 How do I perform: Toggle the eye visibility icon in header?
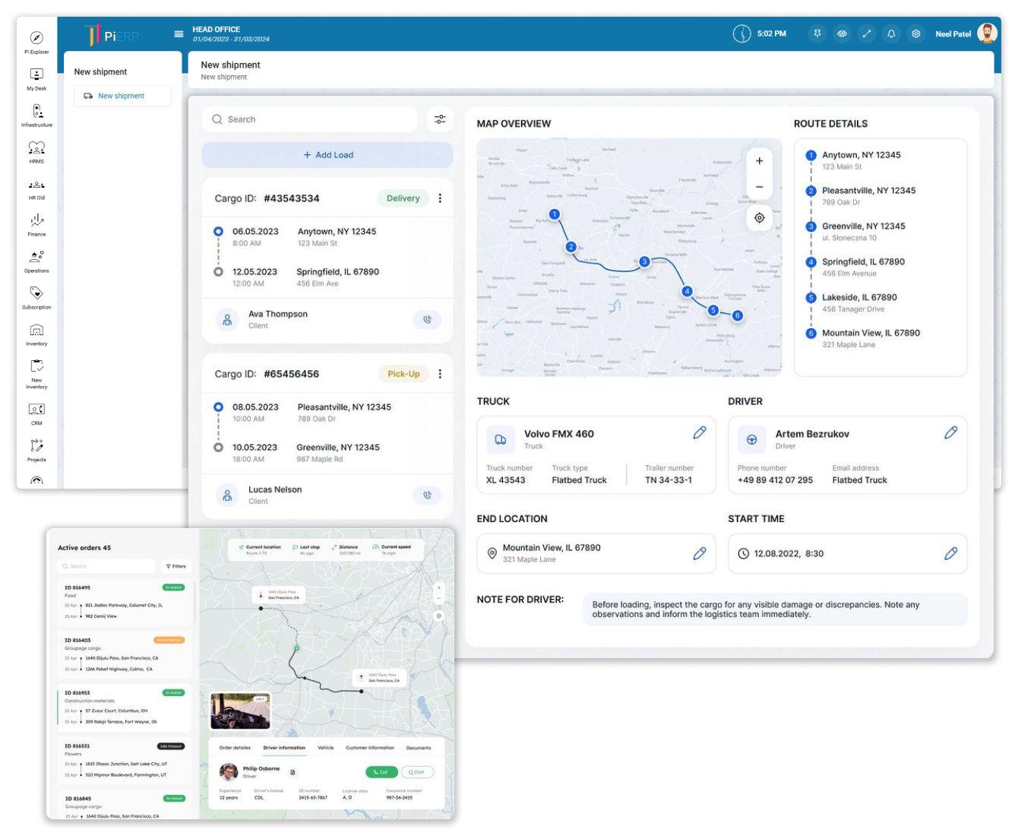click(842, 34)
